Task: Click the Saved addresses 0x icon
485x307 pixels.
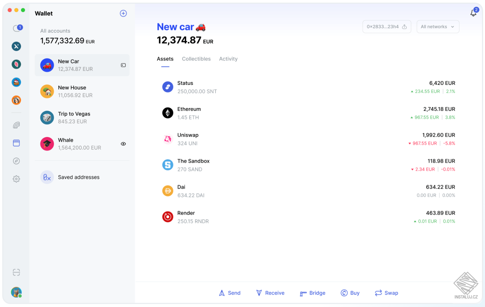Action: pyautogui.click(x=47, y=177)
